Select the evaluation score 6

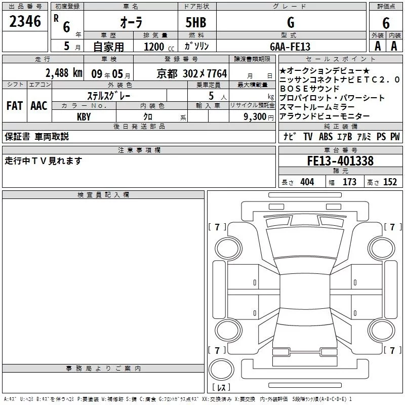click(386, 22)
